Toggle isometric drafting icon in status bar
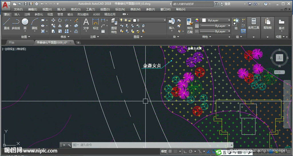 point(200,151)
